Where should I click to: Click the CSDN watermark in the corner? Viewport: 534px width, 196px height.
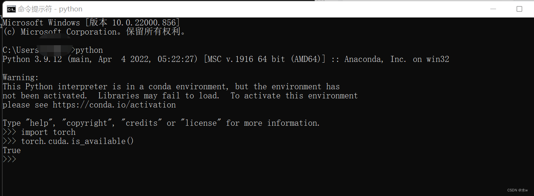(x=517, y=190)
